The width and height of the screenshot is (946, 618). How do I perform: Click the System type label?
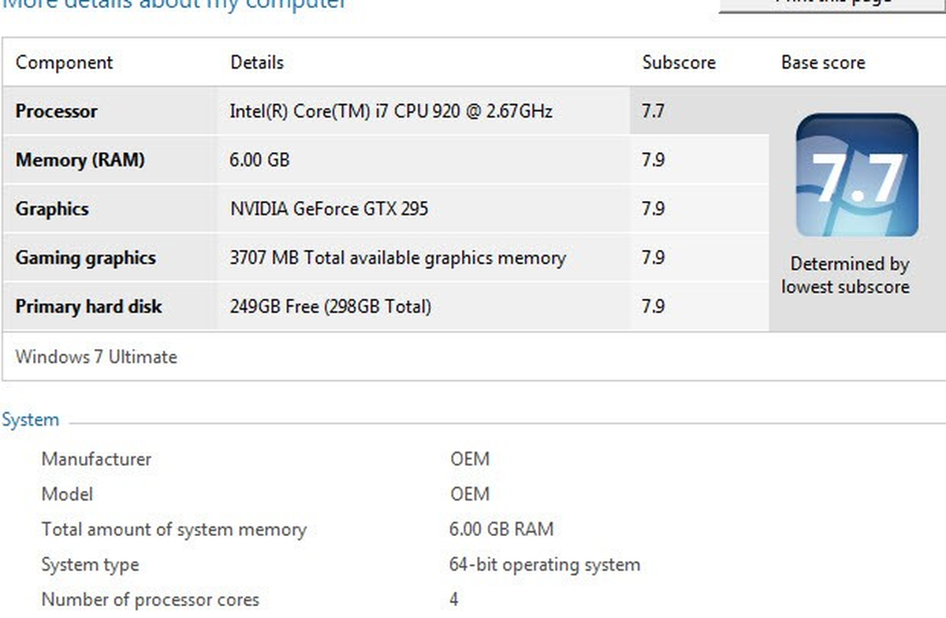pyautogui.click(x=90, y=565)
